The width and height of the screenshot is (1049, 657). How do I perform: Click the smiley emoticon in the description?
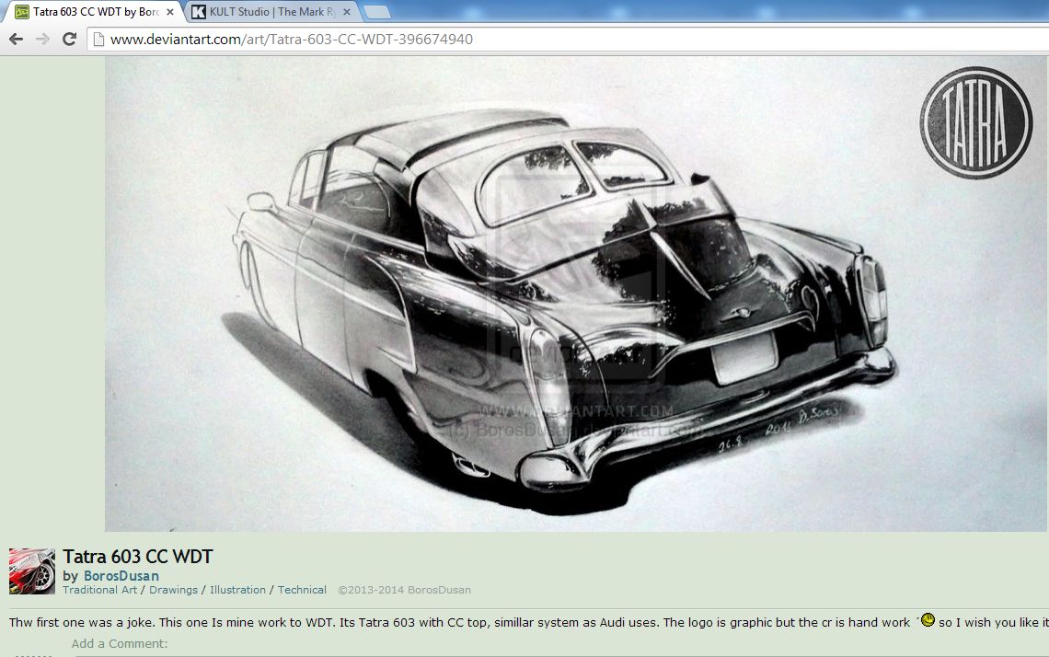[x=928, y=620]
